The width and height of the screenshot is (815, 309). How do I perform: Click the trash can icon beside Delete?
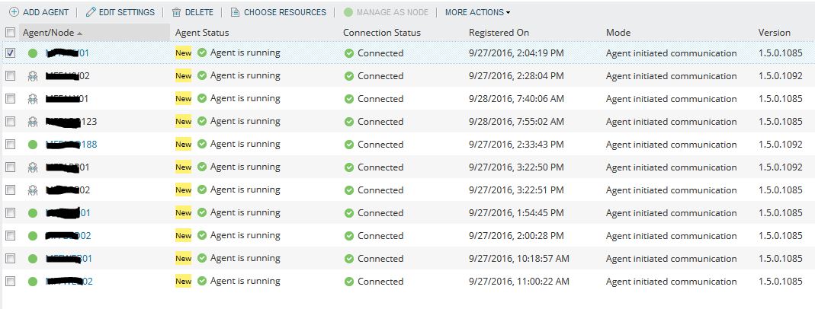pyautogui.click(x=177, y=12)
